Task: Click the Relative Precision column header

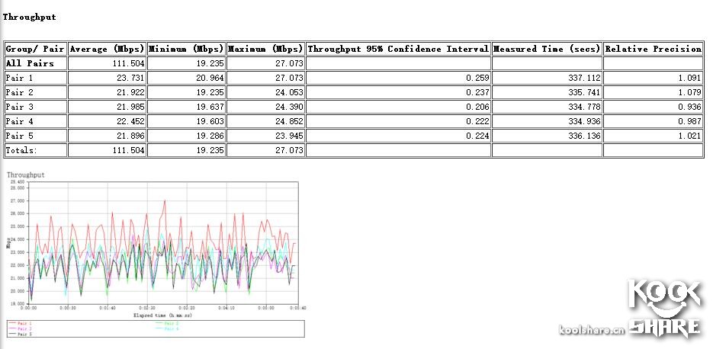Action: pyautogui.click(x=653, y=49)
